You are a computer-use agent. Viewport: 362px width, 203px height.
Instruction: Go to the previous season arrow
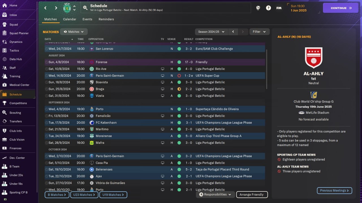pyautogui.click(x=233, y=32)
